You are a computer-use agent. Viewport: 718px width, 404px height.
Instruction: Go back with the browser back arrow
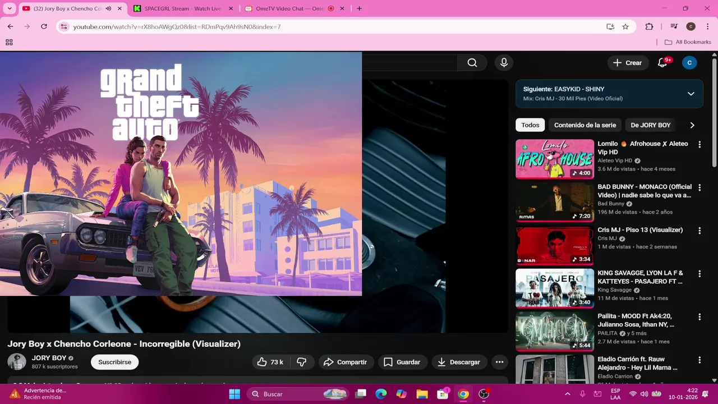click(x=10, y=26)
